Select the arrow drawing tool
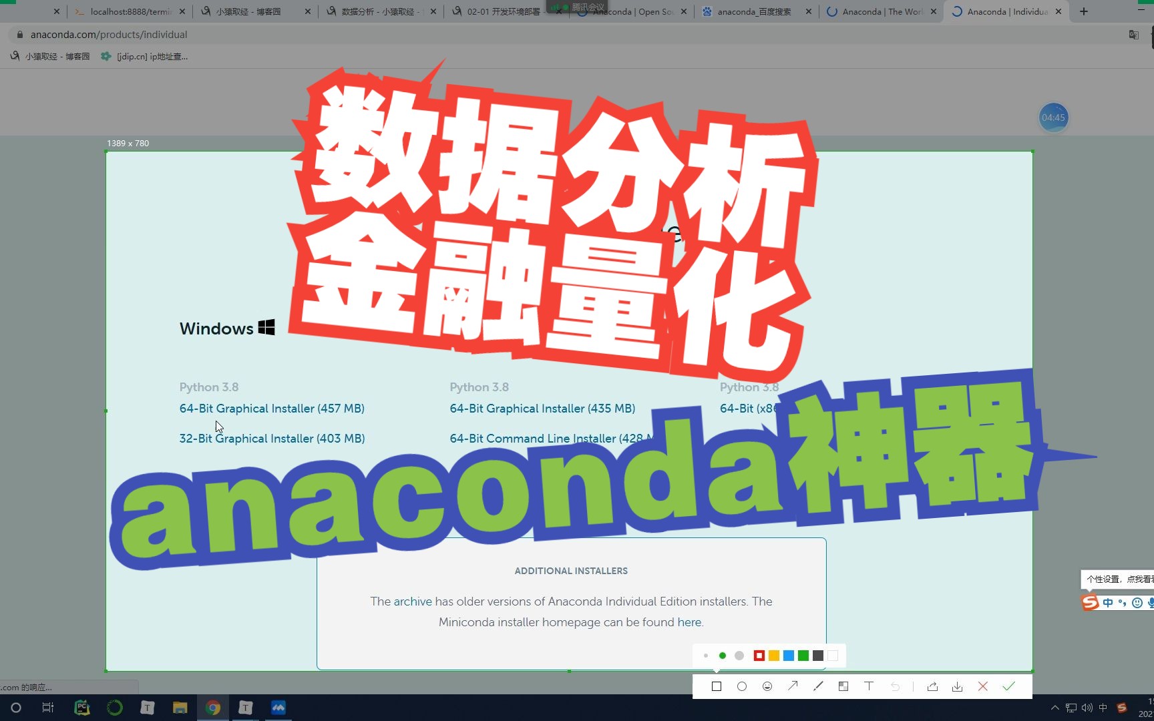The width and height of the screenshot is (1154, 721). tap(793, 686)
